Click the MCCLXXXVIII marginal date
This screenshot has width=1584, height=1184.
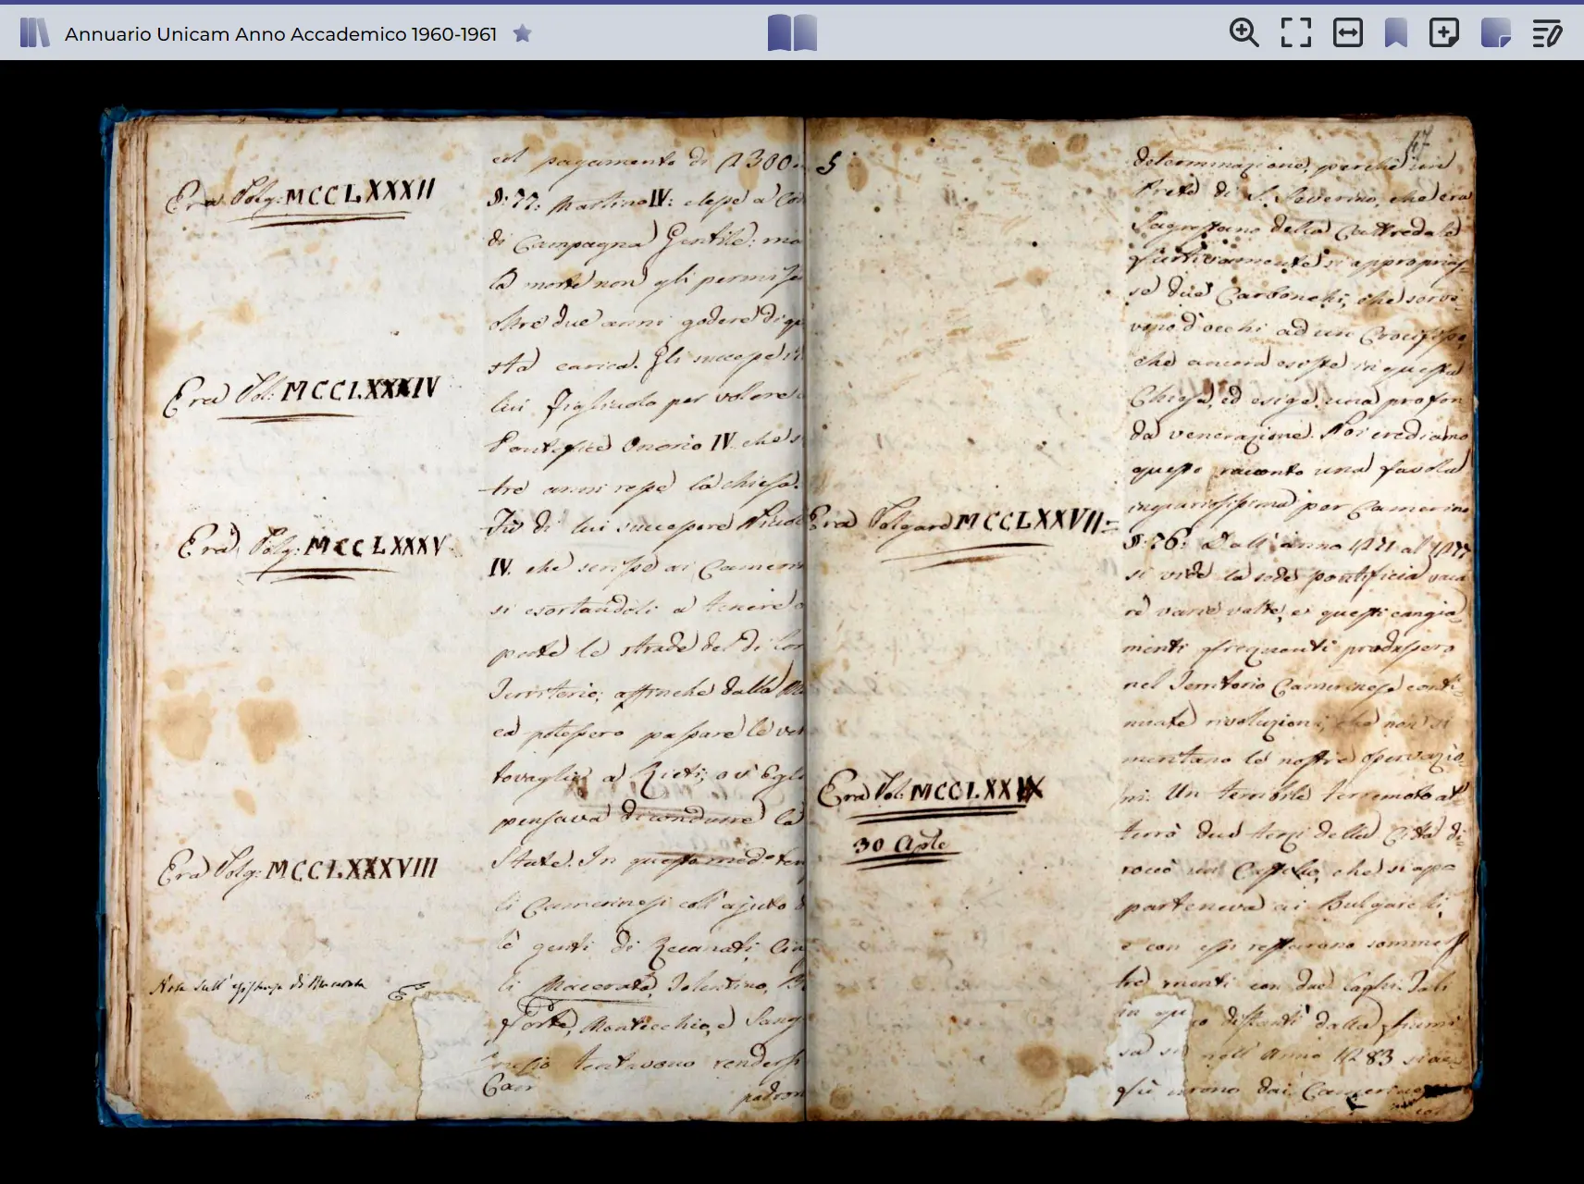pyautogui.click(x=298, y=869)
